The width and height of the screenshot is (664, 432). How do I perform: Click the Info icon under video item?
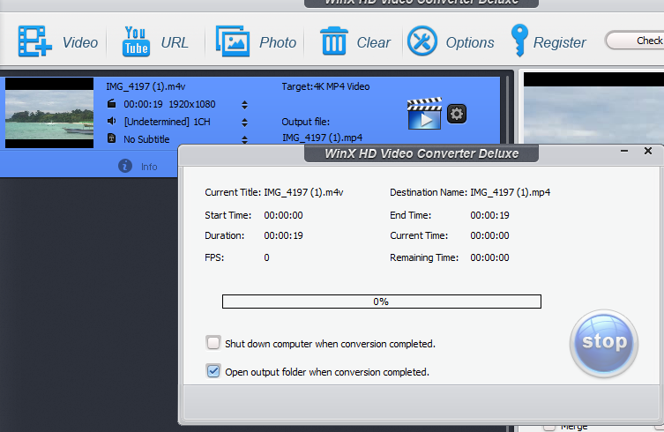point(125,166)
